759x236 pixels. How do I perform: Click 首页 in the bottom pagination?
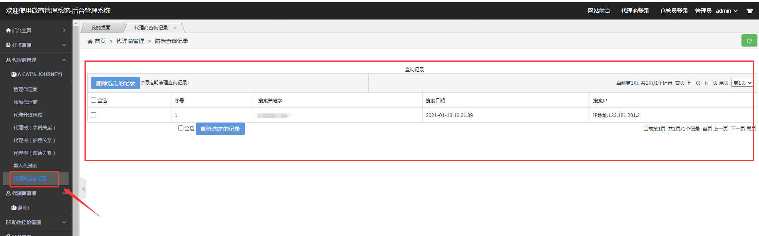pos(707,129)
